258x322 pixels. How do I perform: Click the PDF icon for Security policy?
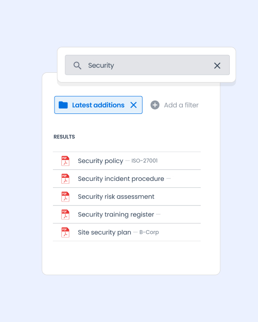pyautogui.click(x=65, y=161)
